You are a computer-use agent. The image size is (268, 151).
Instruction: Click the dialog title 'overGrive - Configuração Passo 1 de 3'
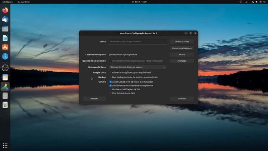click(x=139, y=33)
